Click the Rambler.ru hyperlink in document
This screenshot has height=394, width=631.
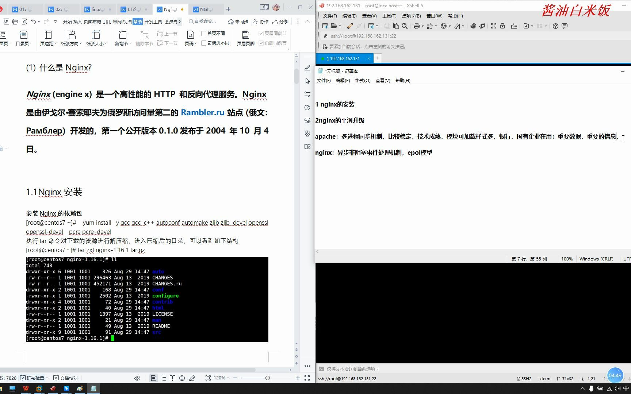[203, 112]
